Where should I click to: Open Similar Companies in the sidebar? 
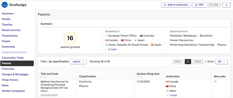click(x=13, y=91)
